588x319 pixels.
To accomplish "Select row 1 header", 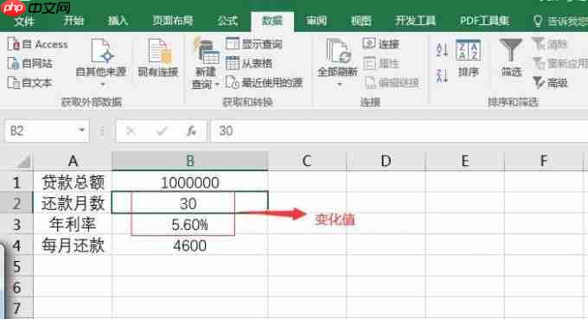I will pos(16,182).
